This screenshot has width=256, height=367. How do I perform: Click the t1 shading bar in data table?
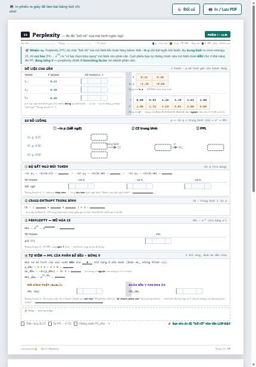tap(94, 81)
